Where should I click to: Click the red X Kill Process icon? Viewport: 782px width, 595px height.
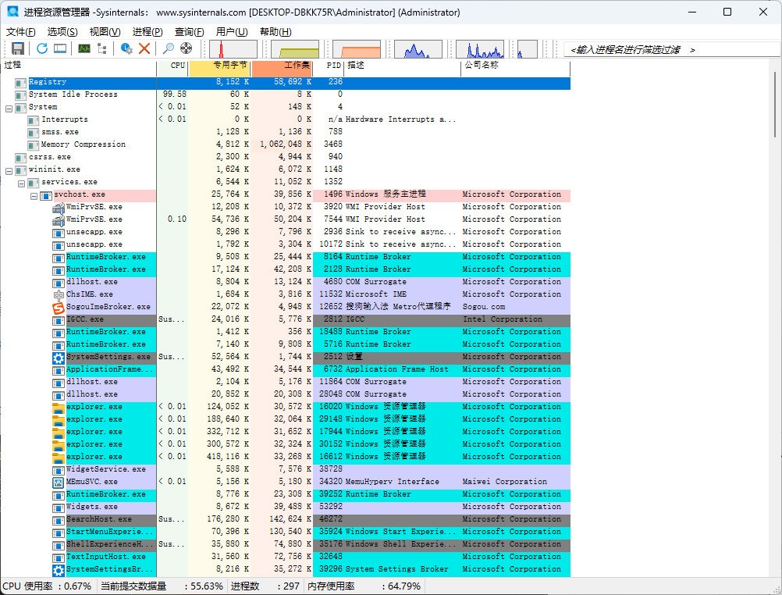(144, 48)
